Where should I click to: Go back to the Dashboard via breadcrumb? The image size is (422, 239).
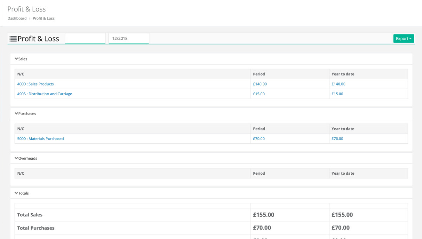[17, 18]
